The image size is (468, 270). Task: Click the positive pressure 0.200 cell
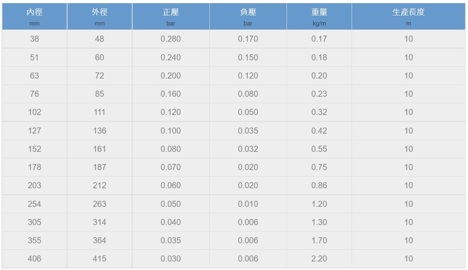171,76
